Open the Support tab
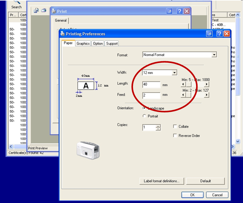This screenshot has width=243, height=203. point(112,44)
